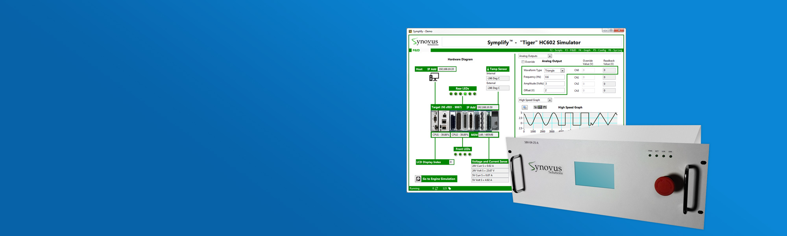Switch to F2 - Scripts tab
The height and width of the screenshot is (236, 787).
click(x=556, y=50)
